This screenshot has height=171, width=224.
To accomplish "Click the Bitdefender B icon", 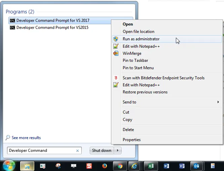I will [x=116, y=78].
